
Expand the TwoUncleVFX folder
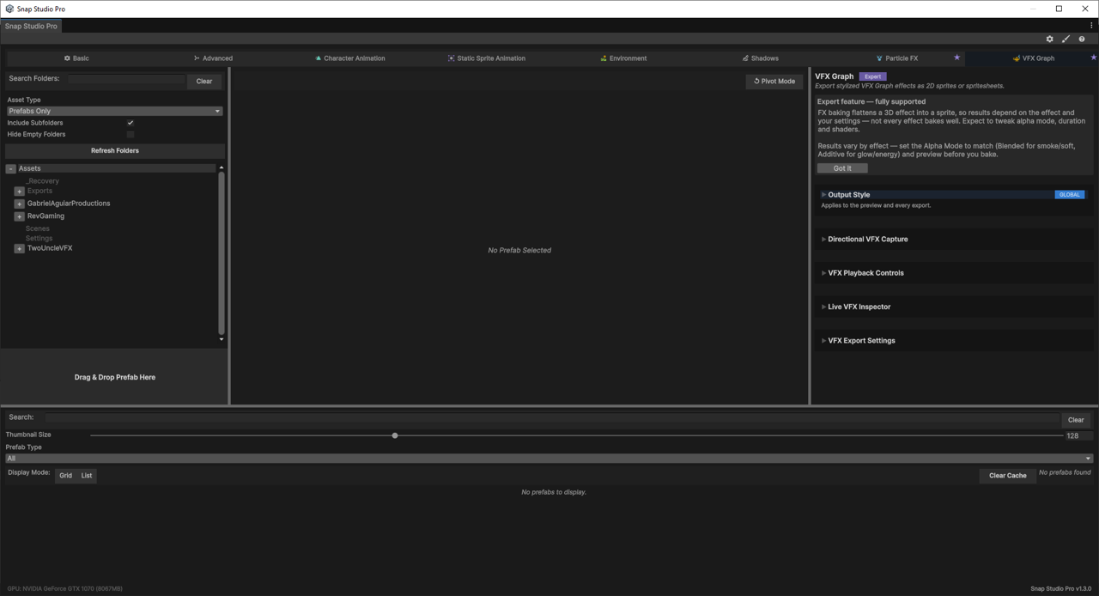(x=19, y=249)
